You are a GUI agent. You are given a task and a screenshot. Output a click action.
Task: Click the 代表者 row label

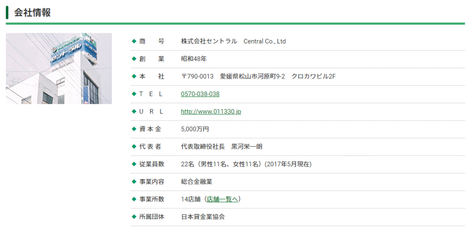pyautogui.click(x=150, y=147)
